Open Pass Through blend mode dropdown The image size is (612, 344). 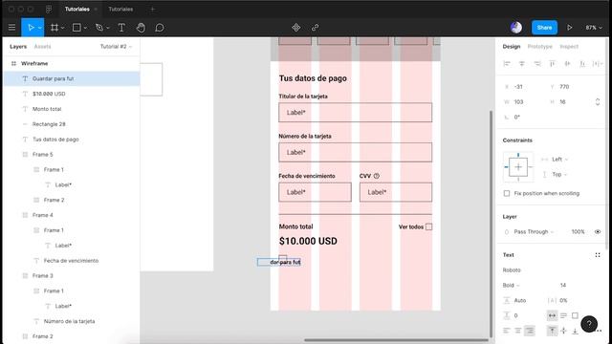tap(534, 231)
